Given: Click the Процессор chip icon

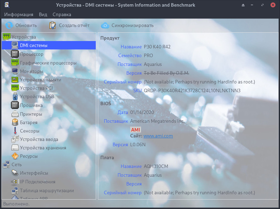Looking at the screenshot, I should click(15, 54).
